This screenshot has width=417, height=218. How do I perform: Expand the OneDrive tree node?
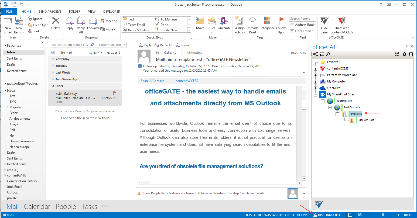(315, 88)
